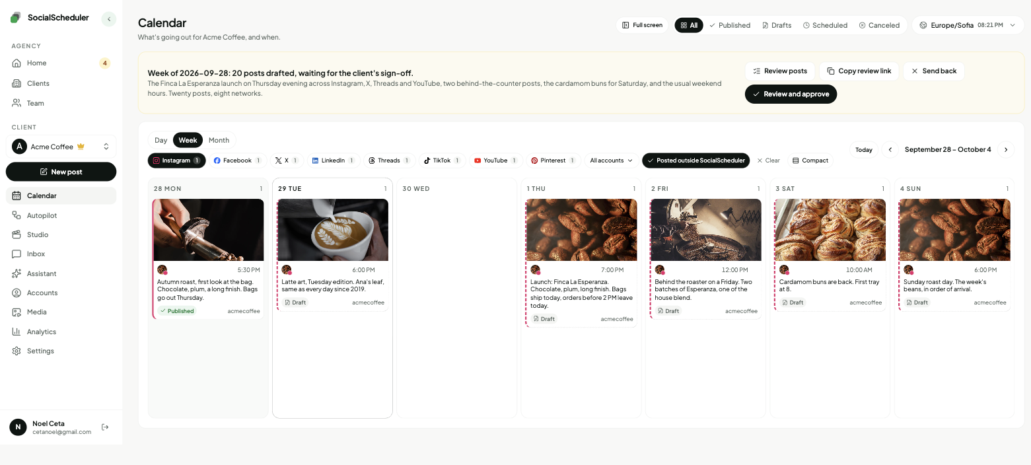1031x465 pixels.
Task: Open Home in the sidebar
Action: 61,63
